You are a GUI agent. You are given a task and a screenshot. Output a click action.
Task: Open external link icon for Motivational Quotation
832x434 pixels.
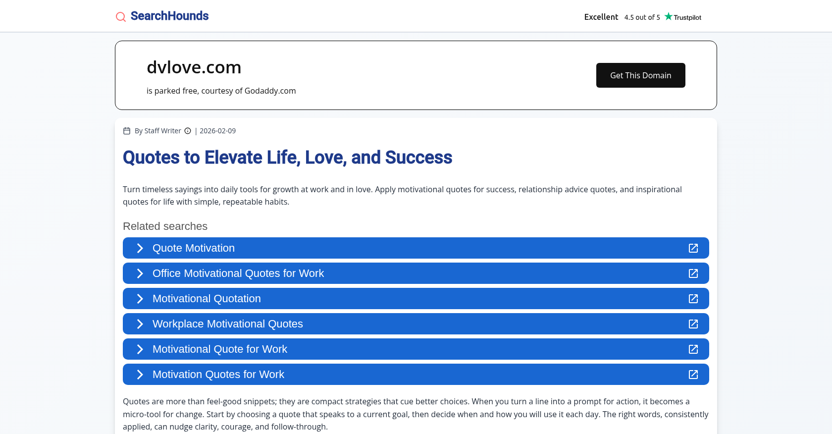click(693, 299)
